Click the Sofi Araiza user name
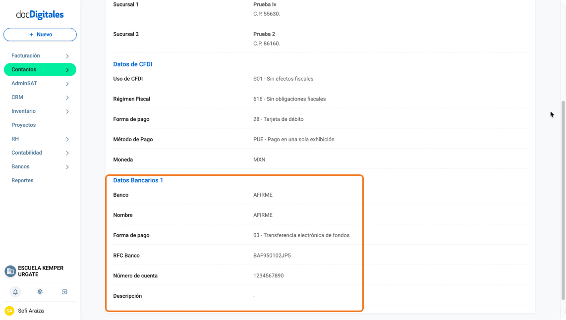Screen dimensions: 566x320 coord(31,311)
